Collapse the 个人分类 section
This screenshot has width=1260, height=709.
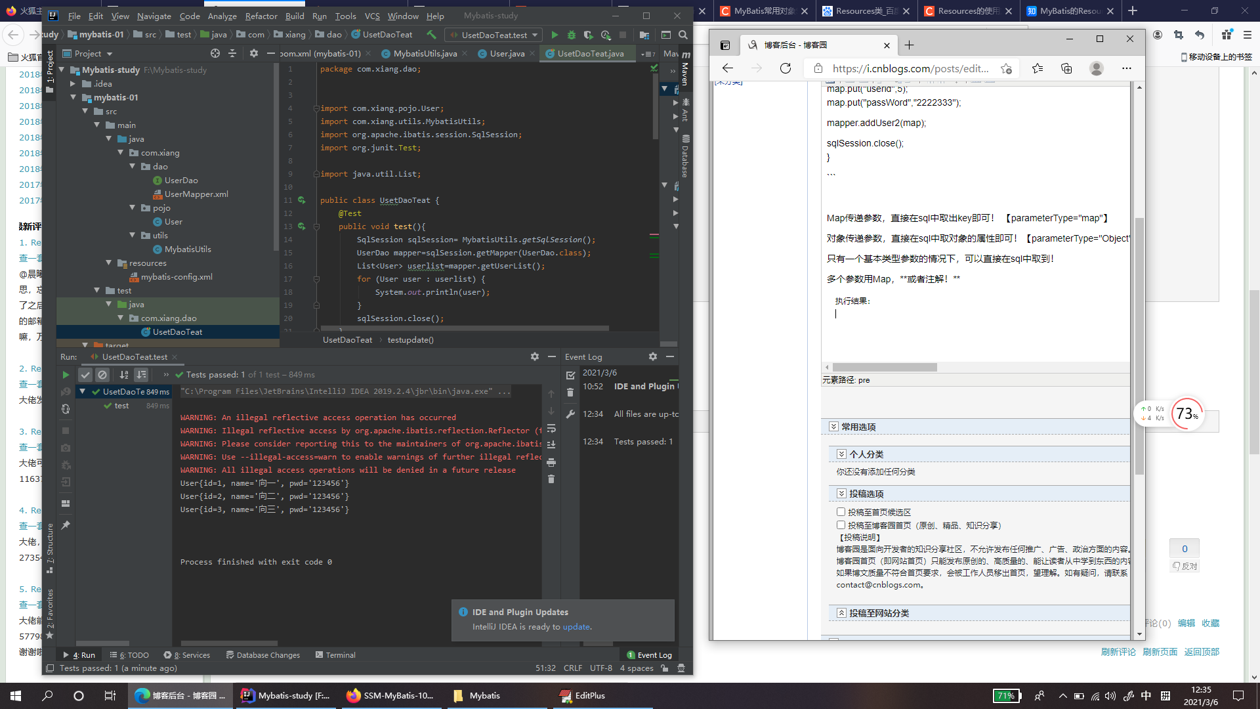tap(841, 454)
